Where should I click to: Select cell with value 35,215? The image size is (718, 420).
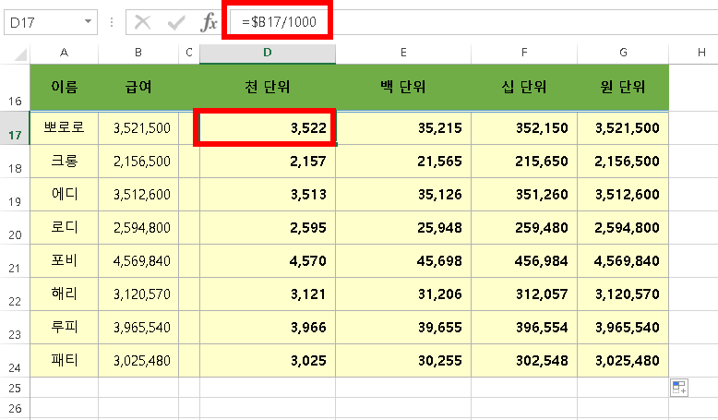click(x=403, y=127)
